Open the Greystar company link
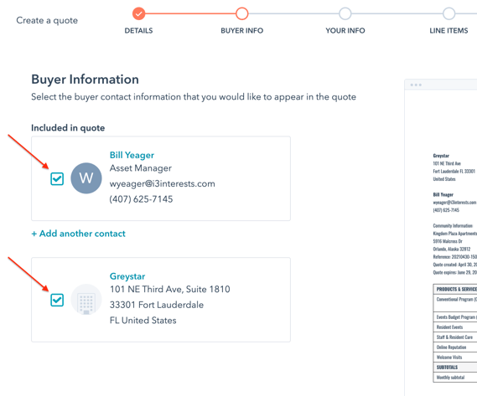Image resolution: width=477 pixels, height=396 pixels. coord(127,276)
